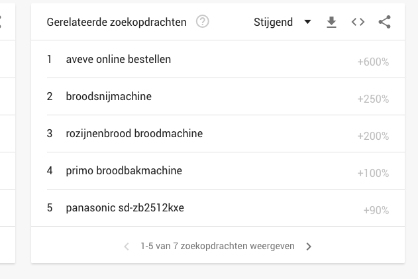Select the +250% growth value

coord(373,99)
